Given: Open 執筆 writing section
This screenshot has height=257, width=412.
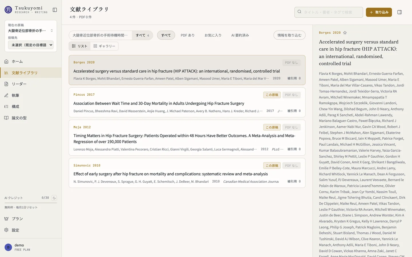Looking at the screenshot, I should point(31,95).
